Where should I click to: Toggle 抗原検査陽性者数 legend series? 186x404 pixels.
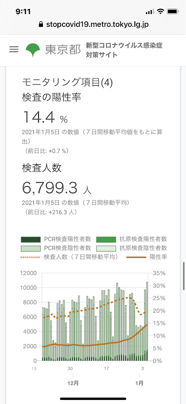[x=132, y=239]
